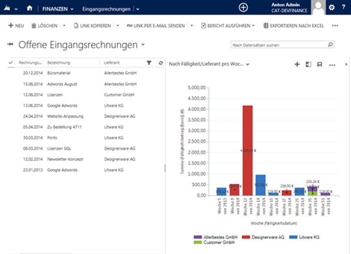
Task: Click the NEU button
Action: pos(17,26)
